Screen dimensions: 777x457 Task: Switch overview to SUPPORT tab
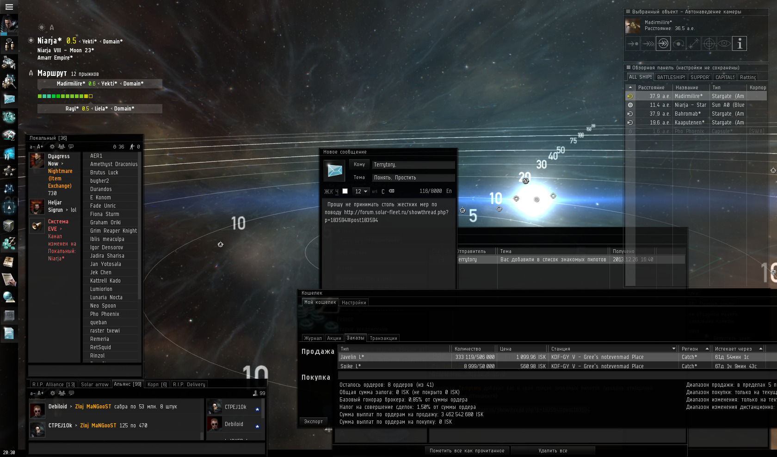[x=700, y=77]
